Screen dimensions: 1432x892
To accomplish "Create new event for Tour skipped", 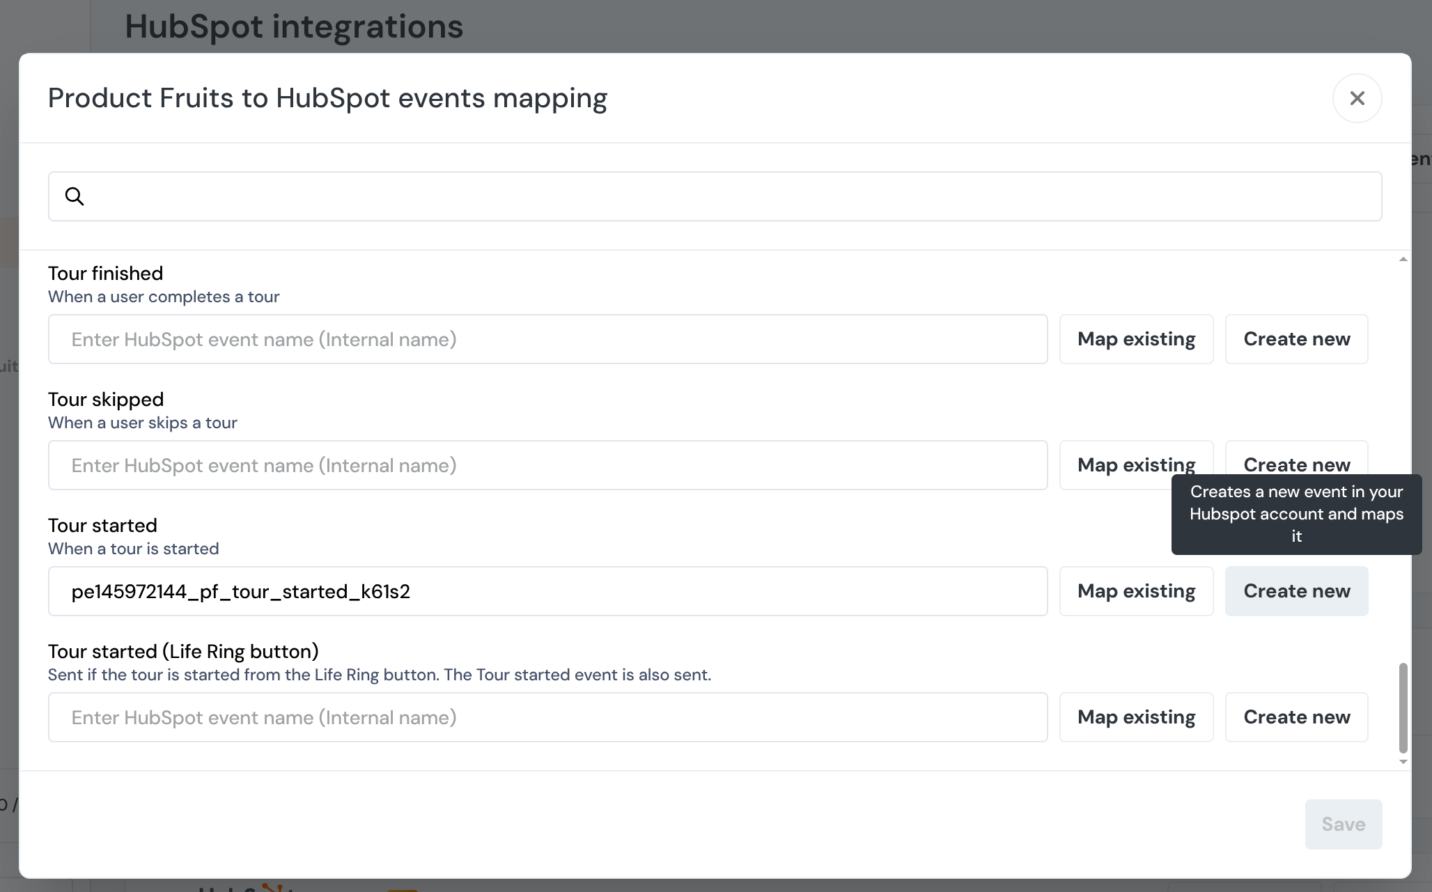I will 1296,460.
